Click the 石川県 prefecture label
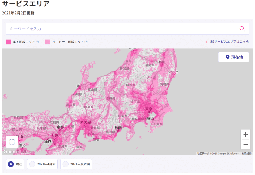 pyautogui.click(x=78, y=94)
